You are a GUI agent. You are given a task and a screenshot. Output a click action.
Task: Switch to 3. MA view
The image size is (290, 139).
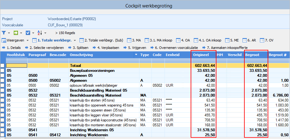coord(134,40)
